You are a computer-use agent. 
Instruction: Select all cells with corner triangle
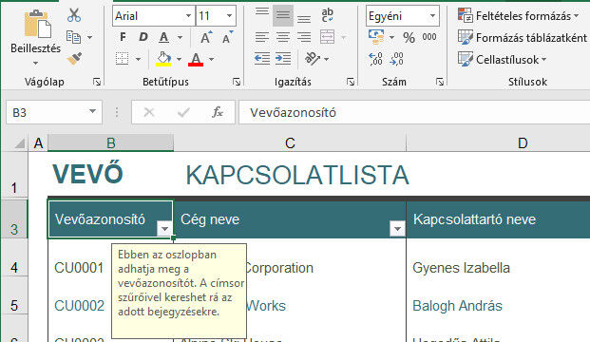[x=20, y=143]
